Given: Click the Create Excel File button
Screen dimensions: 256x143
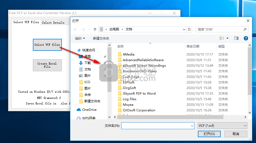Looking at the screenshot, I should (x=47, y=65).
